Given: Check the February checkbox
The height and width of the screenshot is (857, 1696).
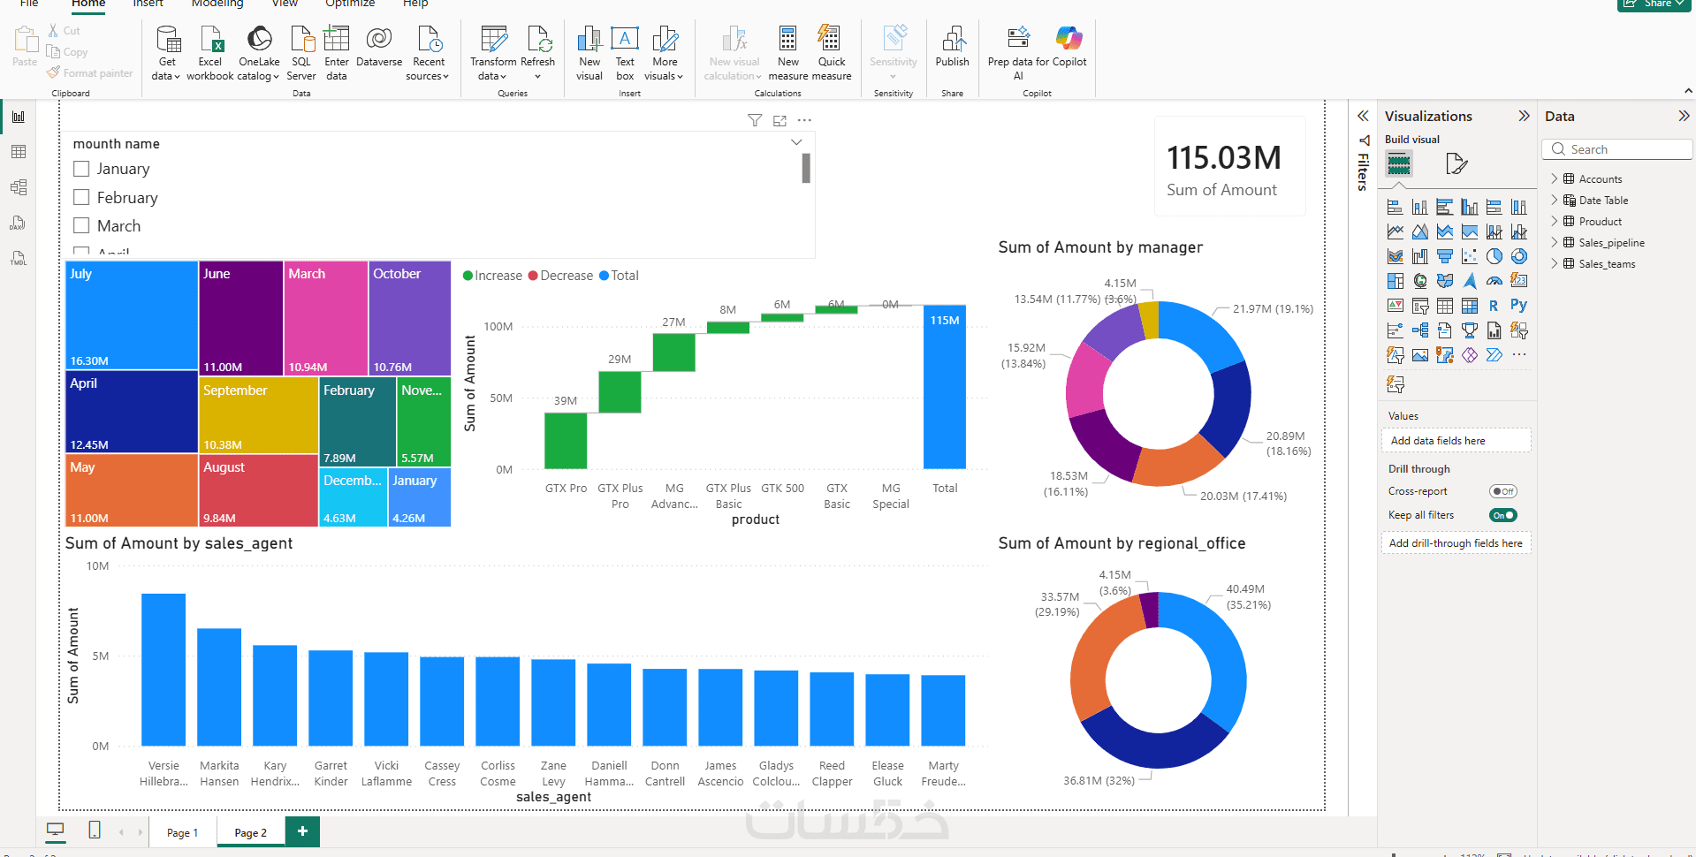Looking at the screenshot, I should click(x=81, y=197).
